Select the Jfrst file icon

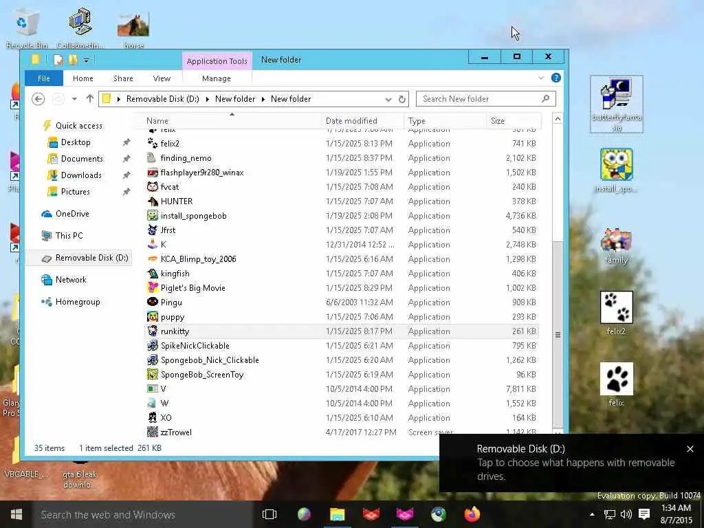(153, 230)
